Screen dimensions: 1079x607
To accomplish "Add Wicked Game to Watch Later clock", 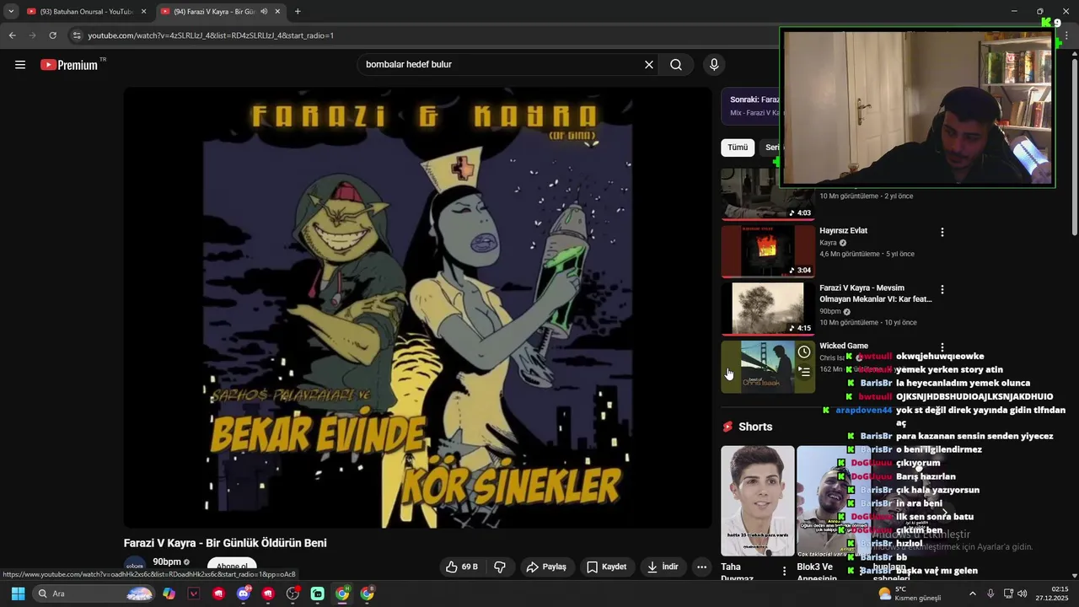I will tap(804, 352).
